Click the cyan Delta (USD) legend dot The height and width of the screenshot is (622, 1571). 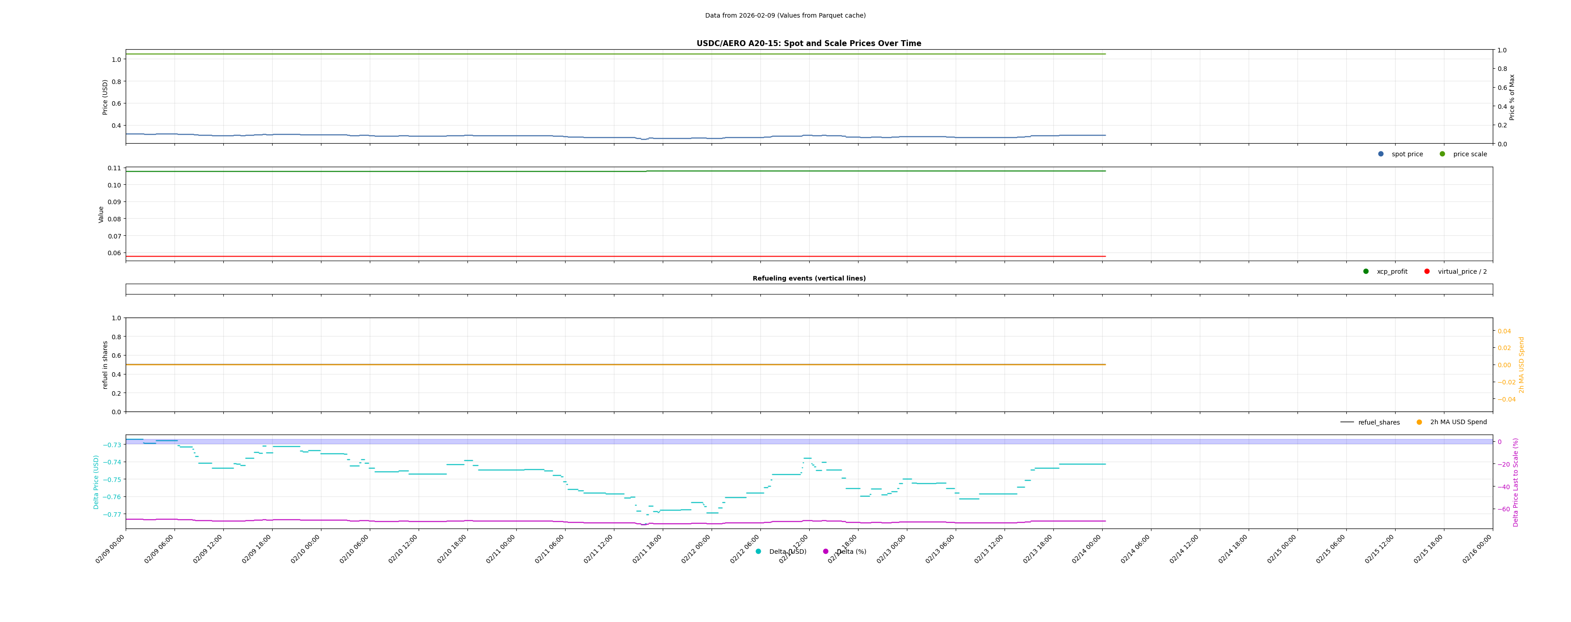[x=759, y=552]
